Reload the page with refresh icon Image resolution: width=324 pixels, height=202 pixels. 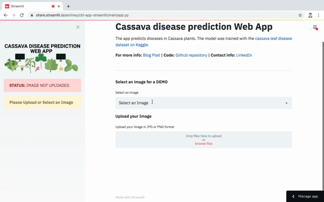[x=22, y=15]
